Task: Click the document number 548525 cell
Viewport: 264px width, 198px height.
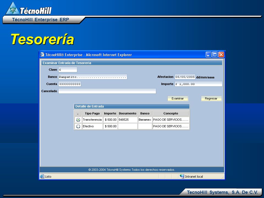Action: (x=128, y=120)
